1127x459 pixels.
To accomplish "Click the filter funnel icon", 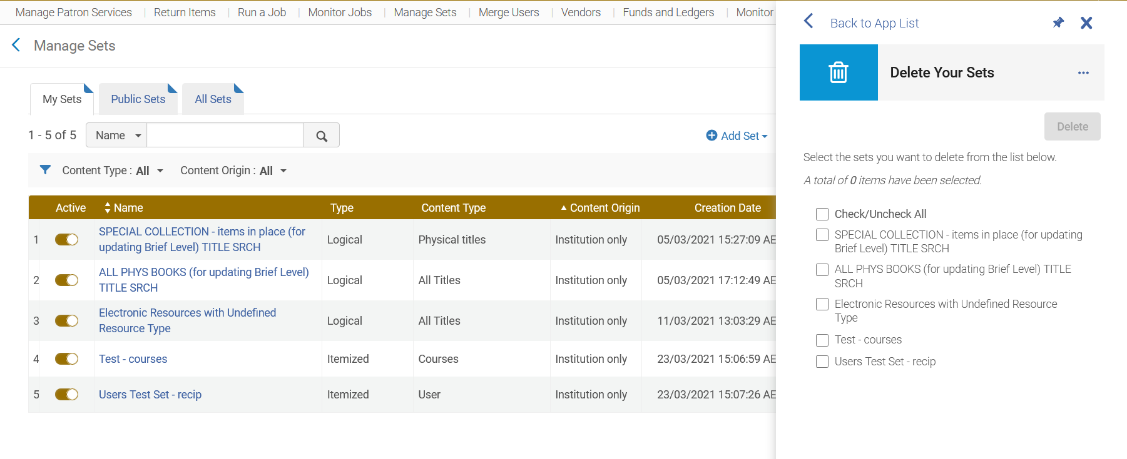I will click(45, 170).
